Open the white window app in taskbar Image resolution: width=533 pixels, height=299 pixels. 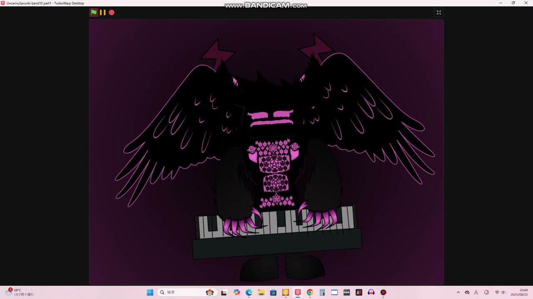pos(334,292)
